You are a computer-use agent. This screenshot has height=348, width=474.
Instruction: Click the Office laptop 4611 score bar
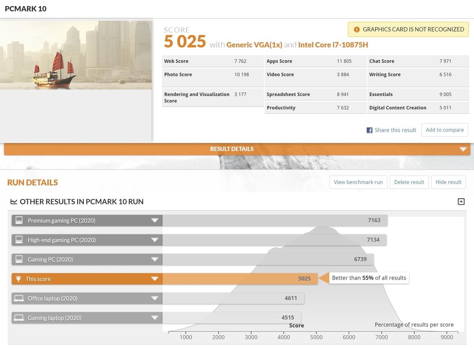(233, 298)
